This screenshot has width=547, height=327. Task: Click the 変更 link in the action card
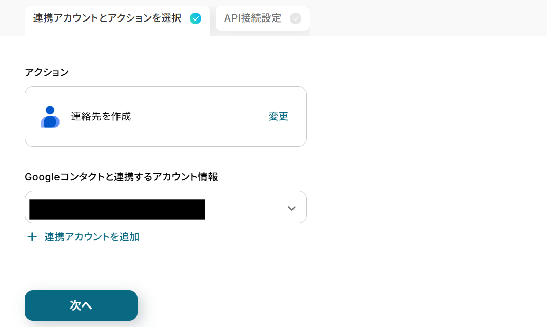pos(278,116)
